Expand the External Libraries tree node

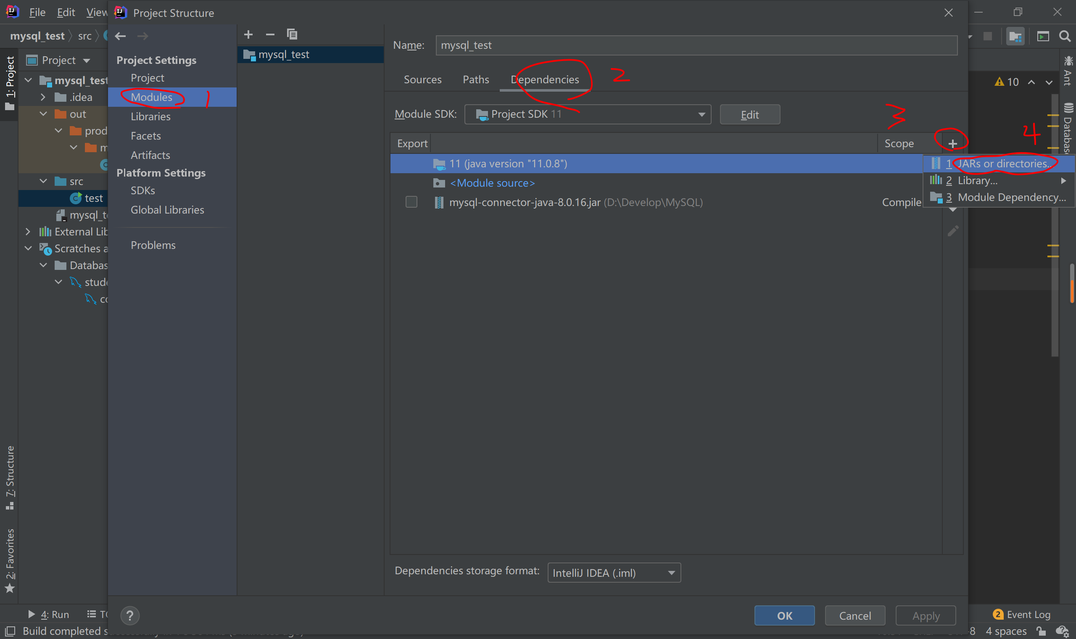(28, 232)
